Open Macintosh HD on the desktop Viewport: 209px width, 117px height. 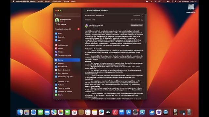tap(191, 8)
